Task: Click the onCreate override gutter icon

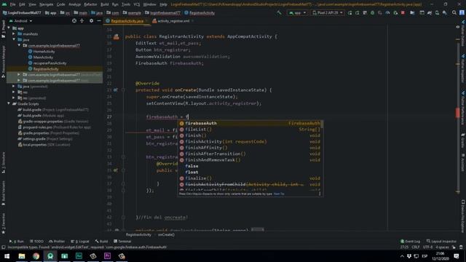Action: click(116, 90)
